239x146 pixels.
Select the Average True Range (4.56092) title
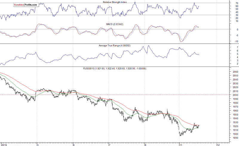tap(114, 46)
